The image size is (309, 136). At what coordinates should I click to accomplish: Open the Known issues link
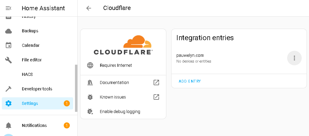pyautogui.click(x=123, y=97)
